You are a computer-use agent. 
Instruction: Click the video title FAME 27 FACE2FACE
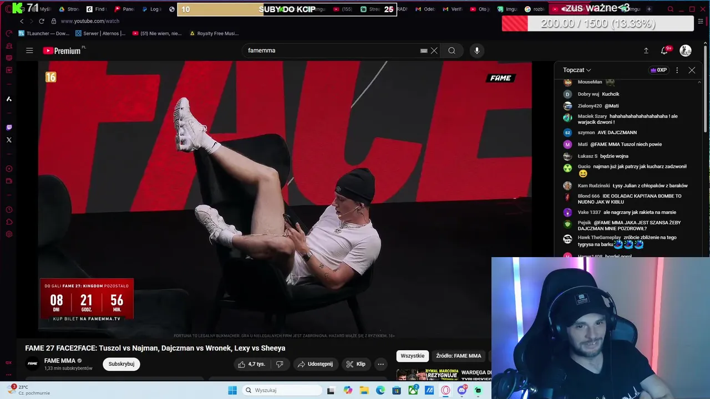(x=155, y=348)
